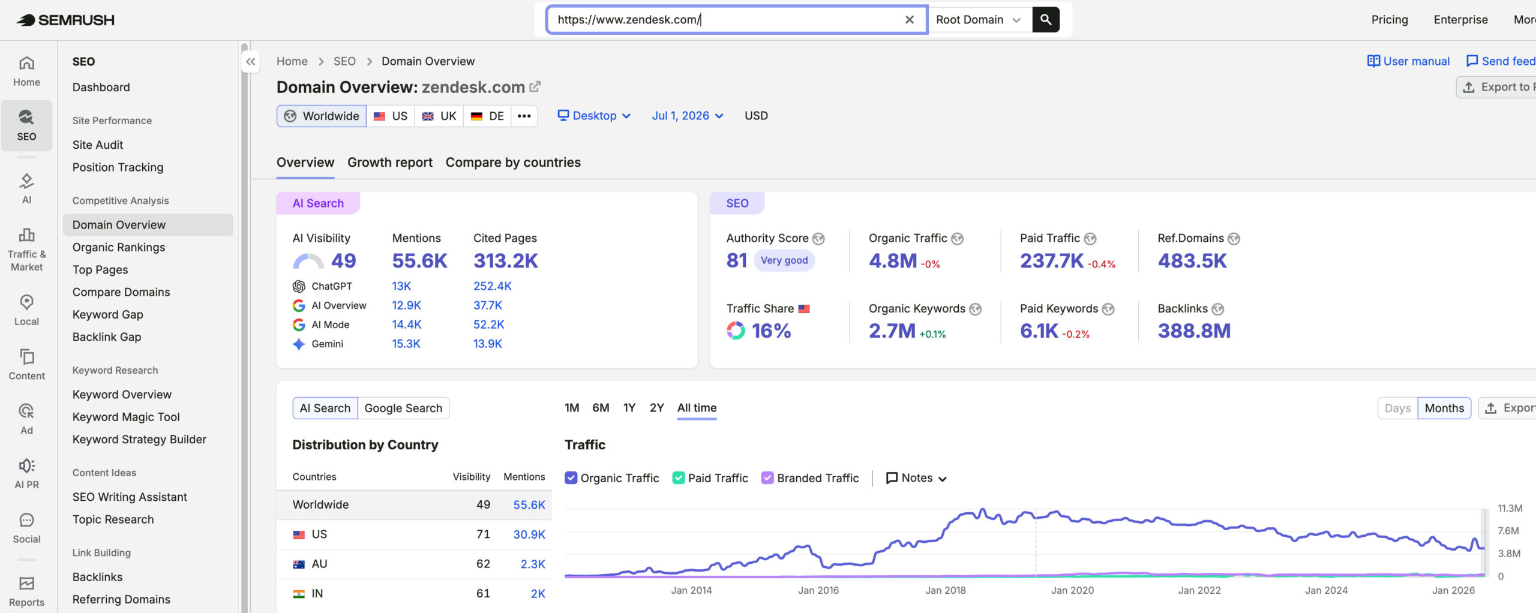Viewport: 1536px width, 613px height.
Task: Export the traffic chart data
Action: [x=1507, y=408]
